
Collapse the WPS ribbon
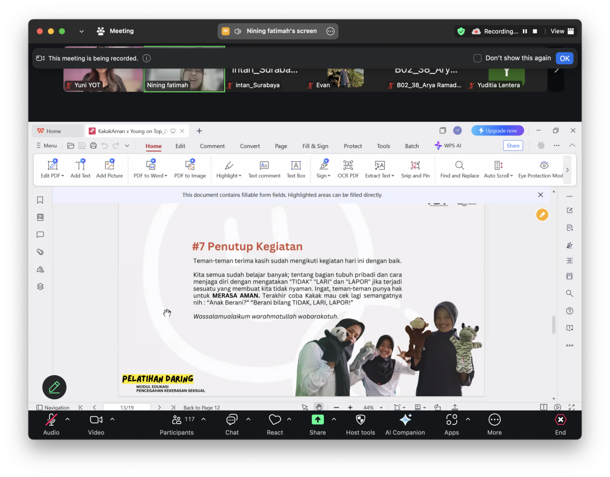click(x=572, y=145)
